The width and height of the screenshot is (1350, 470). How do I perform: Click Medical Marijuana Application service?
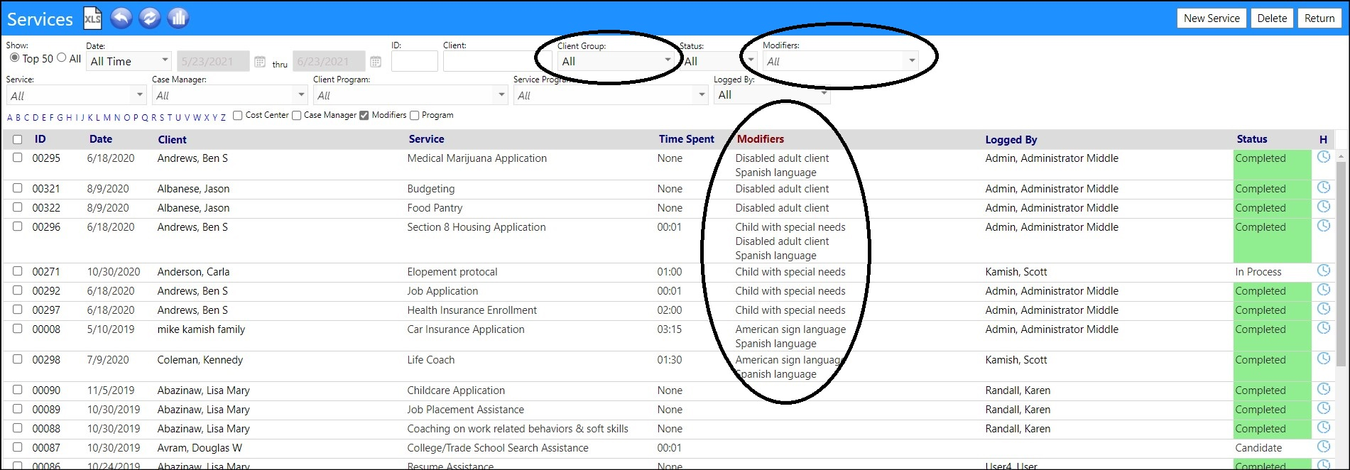477,158
